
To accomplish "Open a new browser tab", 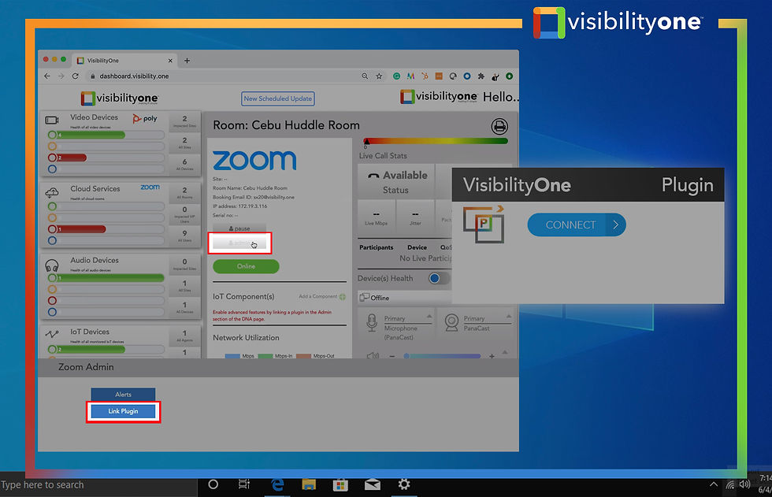I will (187, 61).
